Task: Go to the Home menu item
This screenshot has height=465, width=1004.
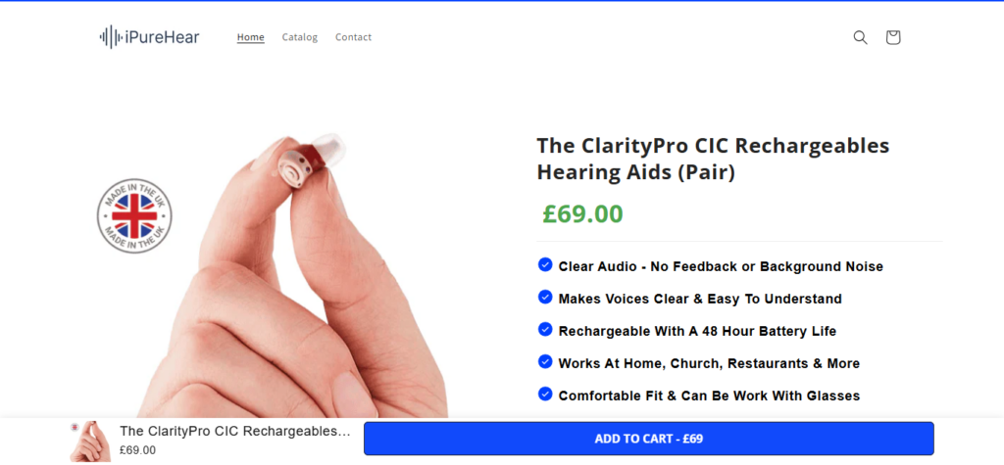Action: (250, 37)
